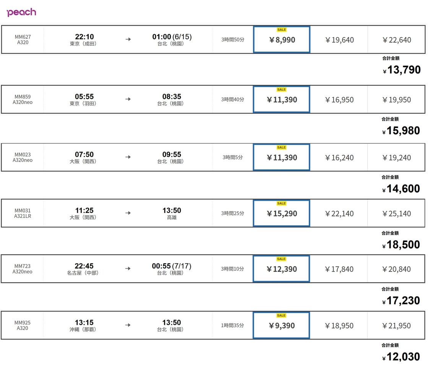428x367 pixels.
Task: Select the ¥25,140 fare for MM031
Action: (x=396, y=214)
